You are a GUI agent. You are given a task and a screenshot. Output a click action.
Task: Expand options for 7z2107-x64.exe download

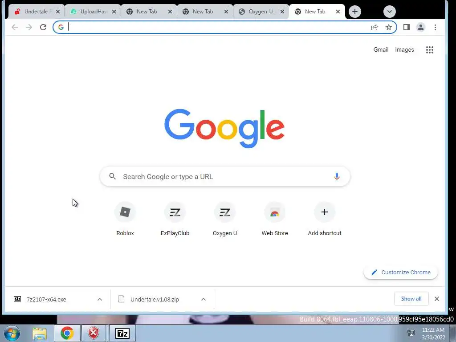[x=100, y=299]
